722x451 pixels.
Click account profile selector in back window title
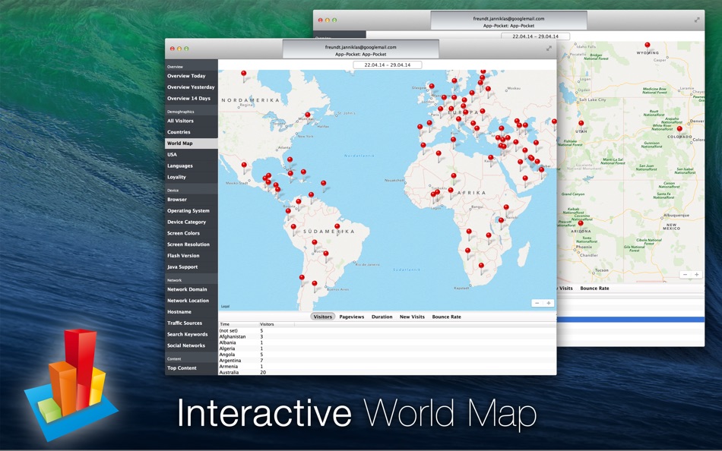coord(508,21)
